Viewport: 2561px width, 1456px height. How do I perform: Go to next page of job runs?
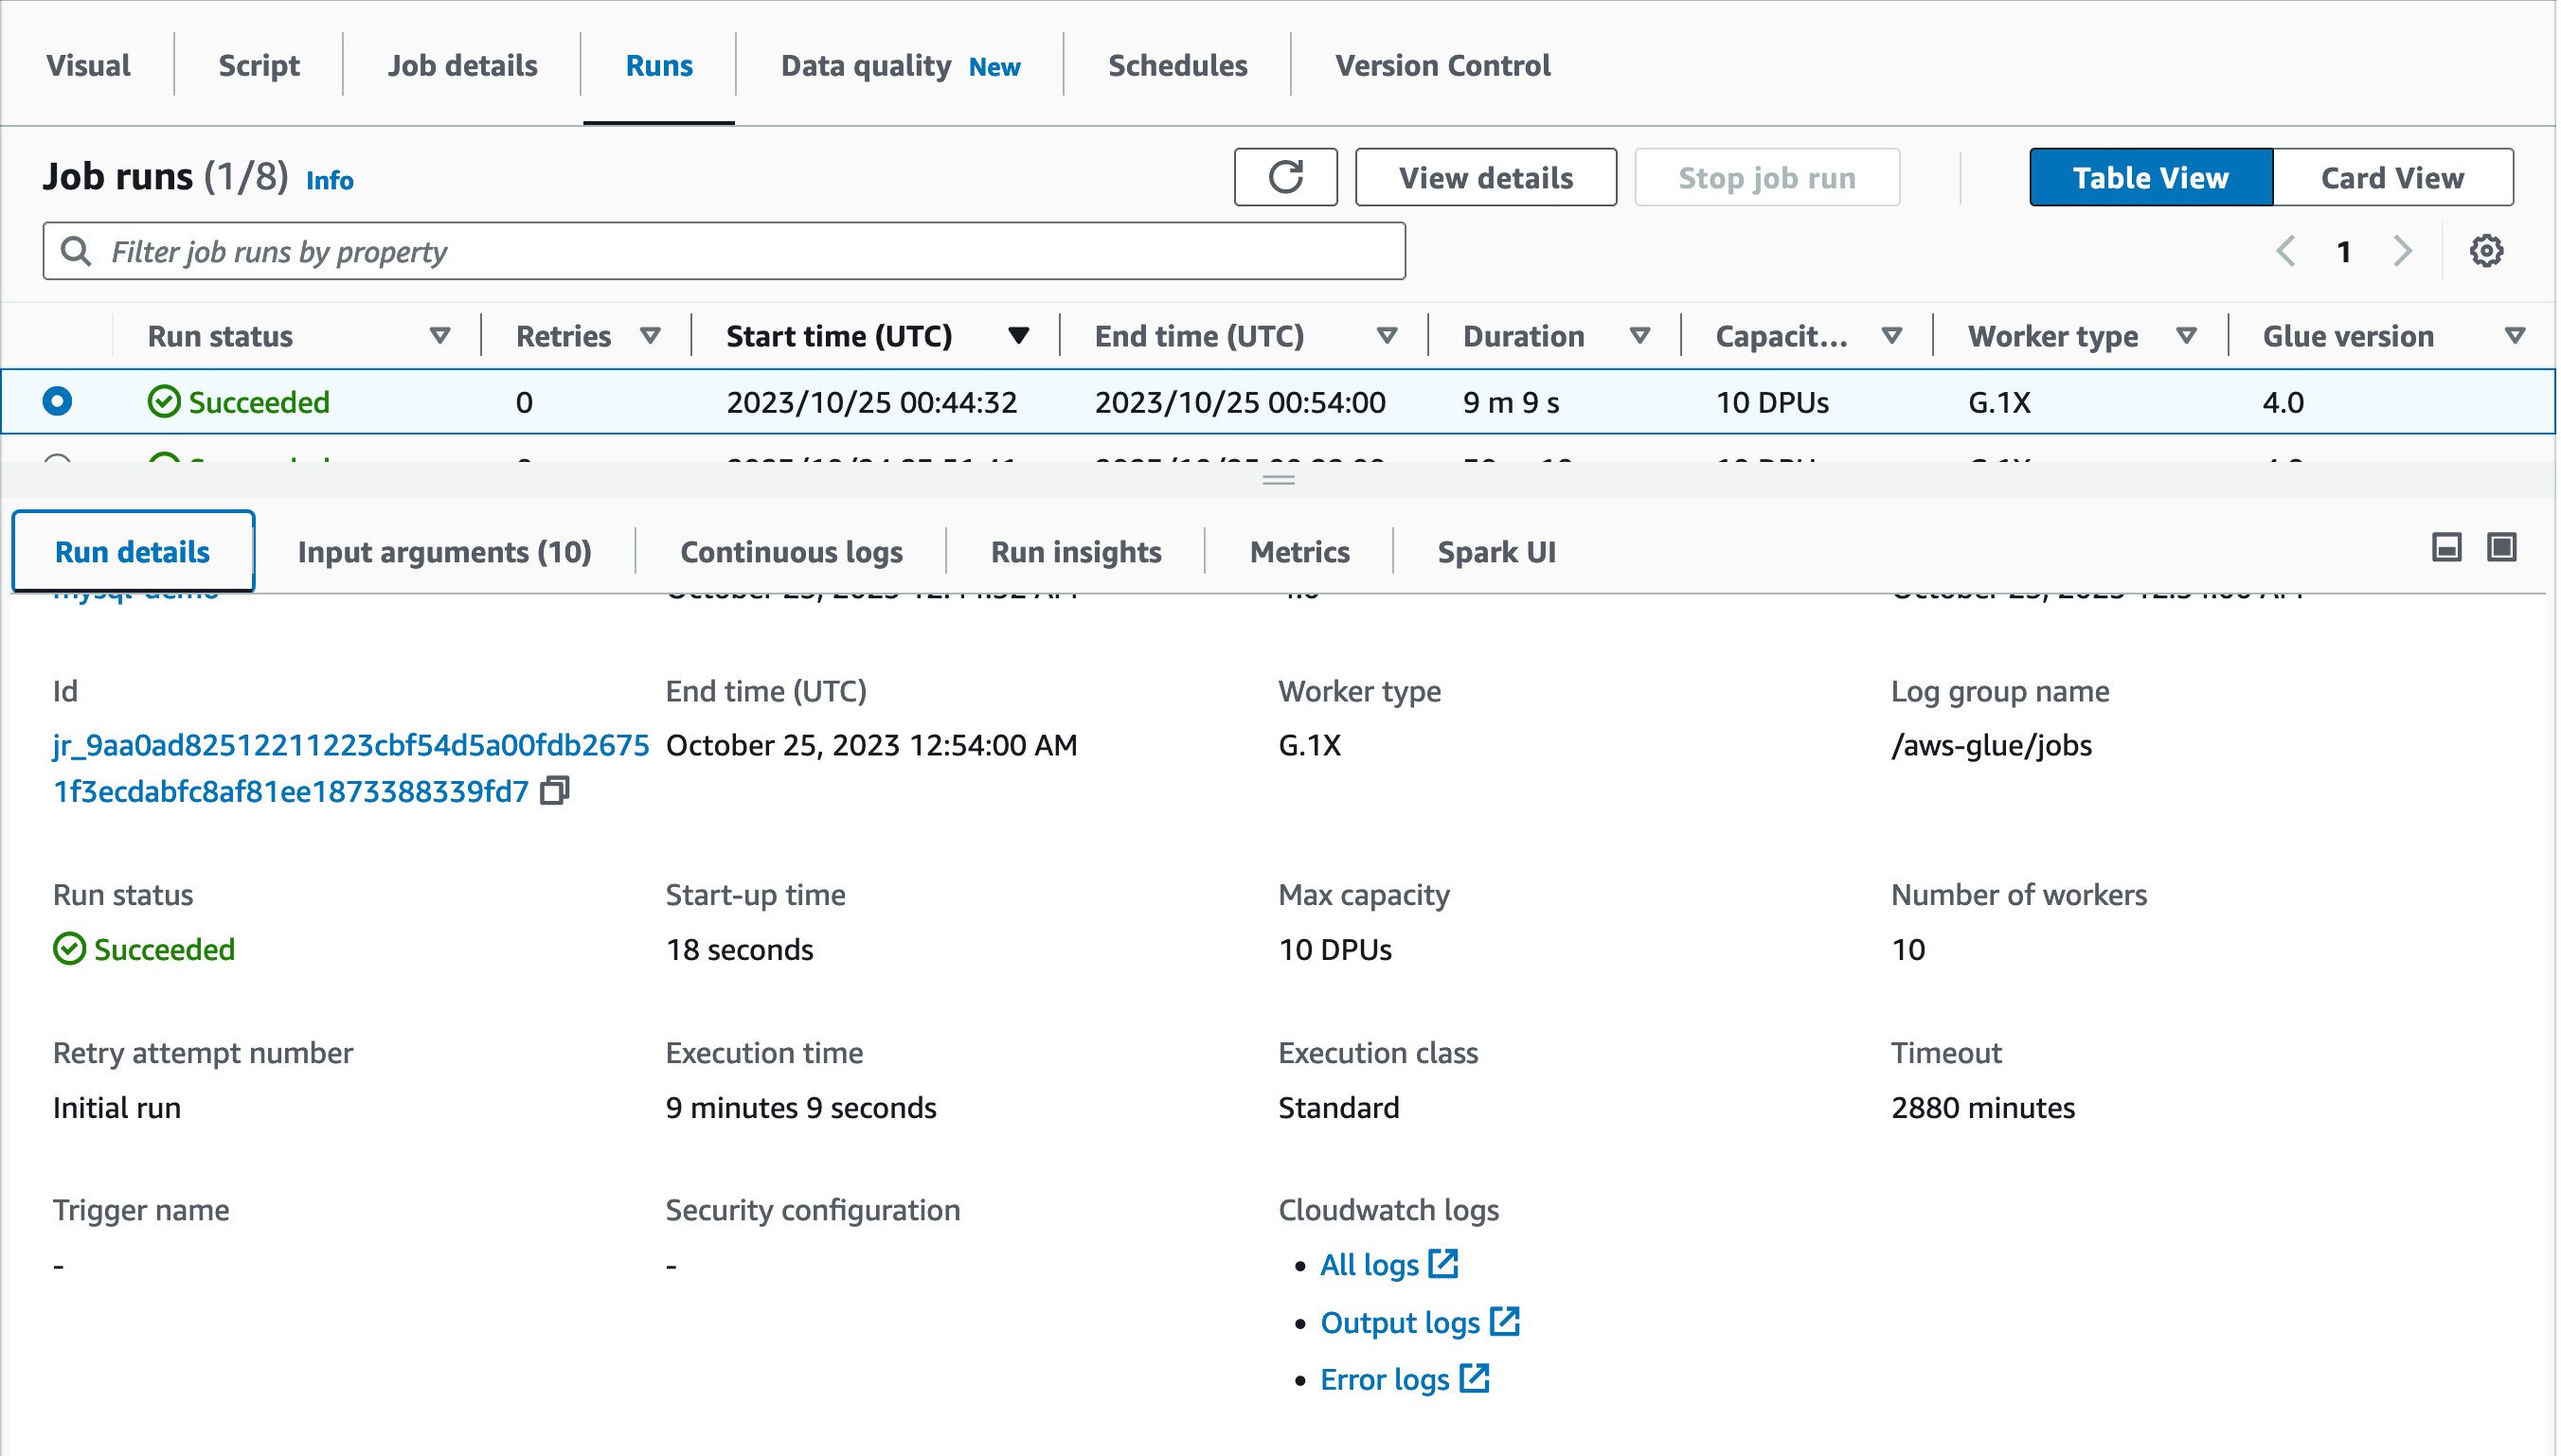pos(2402,251)
